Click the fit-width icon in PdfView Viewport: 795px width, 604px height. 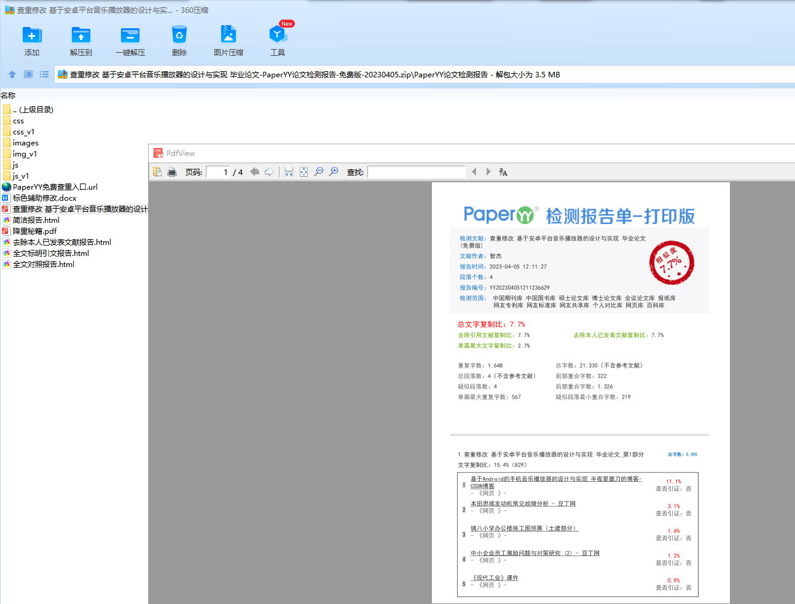(289, 172)
